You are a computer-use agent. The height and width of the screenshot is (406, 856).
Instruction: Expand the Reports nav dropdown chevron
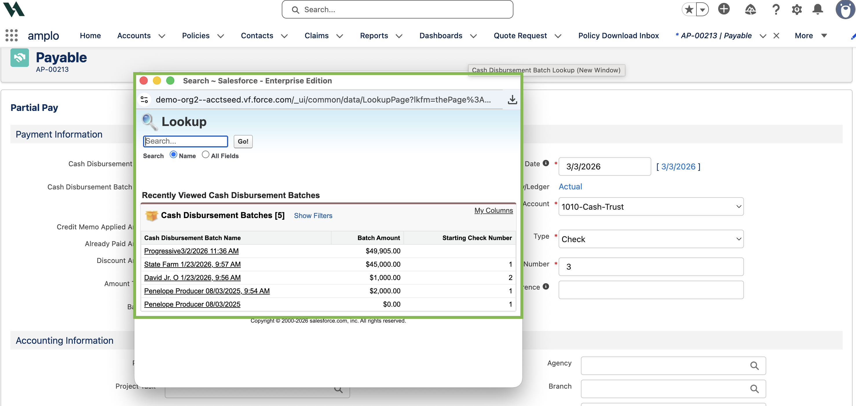tap(399, 36)
